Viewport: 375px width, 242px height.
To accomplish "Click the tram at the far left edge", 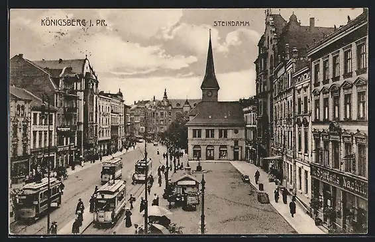I will tap(38, 198).
